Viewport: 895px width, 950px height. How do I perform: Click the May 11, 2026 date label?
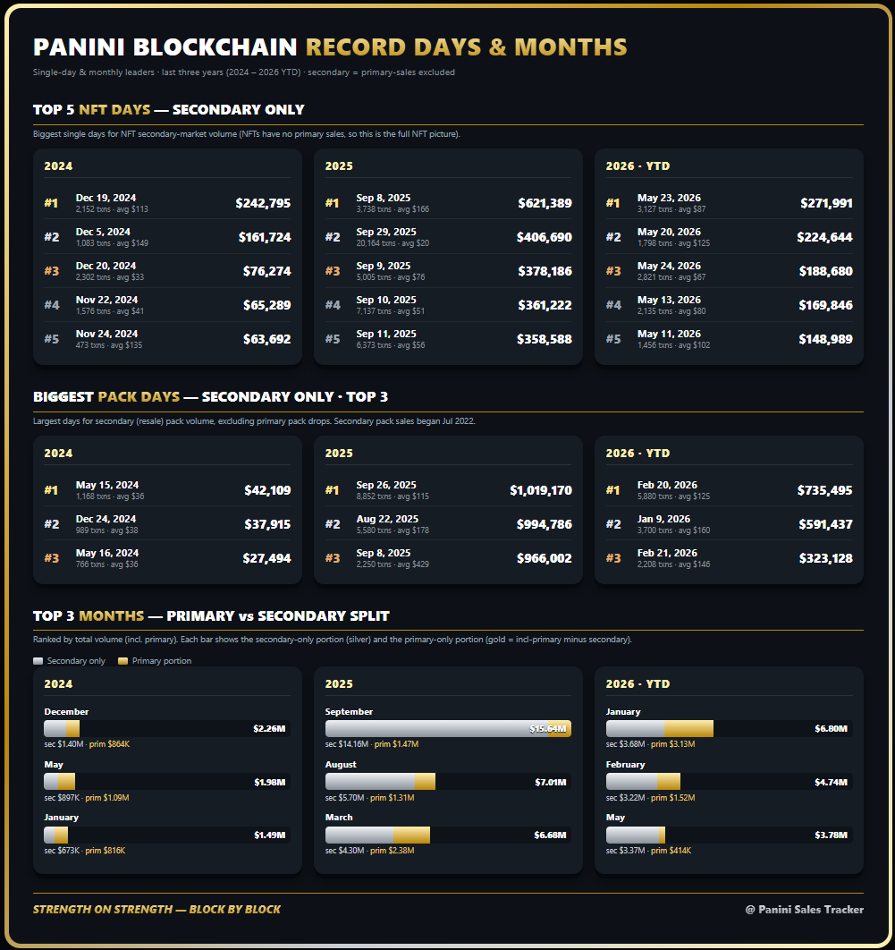[669, 334]
